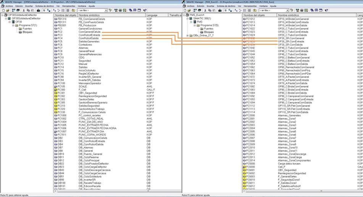Sort by Nombre simbólico in FMS_EuroVI window
The height and width of the screenshot is (197, 363).
pos(316,15)
